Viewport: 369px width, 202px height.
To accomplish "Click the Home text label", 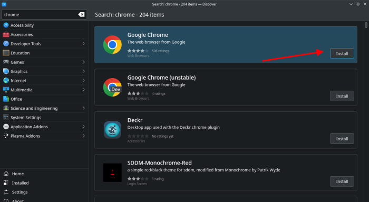I will (x=18, y=174).
